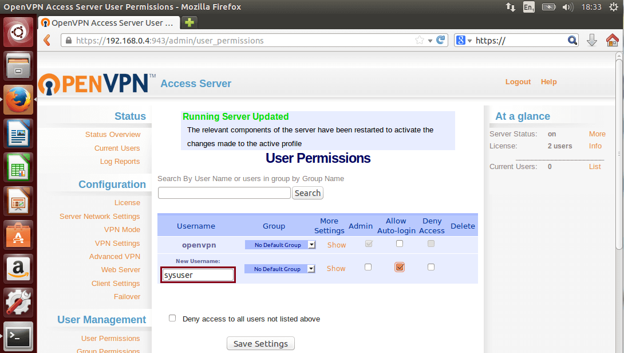
Task: Show more settings for openvpn user
Action: (x=337, y=245)
